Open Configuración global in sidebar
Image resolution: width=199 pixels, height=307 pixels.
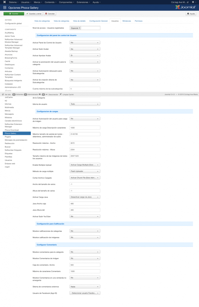point(13,23)
